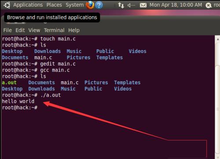Open the terminal Help menu
220x159 pixels.
click(74, 30)
